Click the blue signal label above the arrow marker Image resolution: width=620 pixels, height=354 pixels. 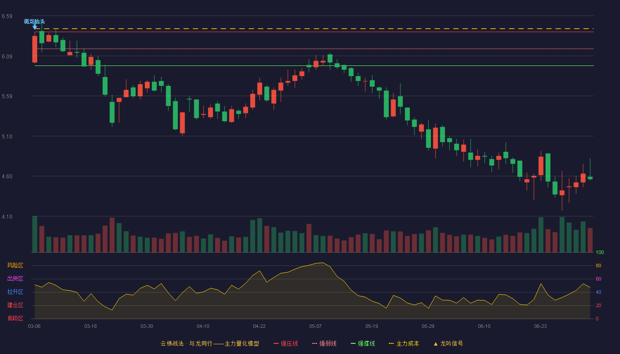(35, 21)
